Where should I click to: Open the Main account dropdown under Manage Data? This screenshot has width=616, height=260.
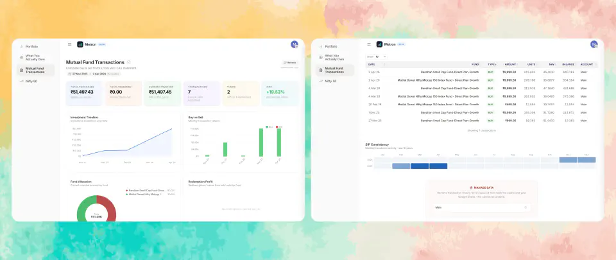click(481, 207)
